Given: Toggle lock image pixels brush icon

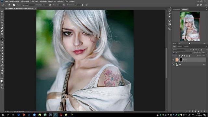Looking at the screenshot, I should point(182,56).
